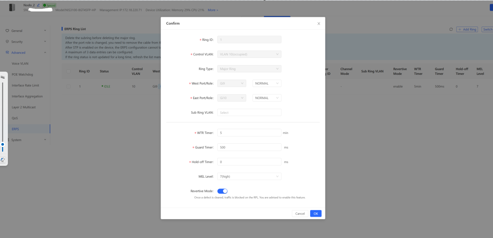Open the Control VLAN dropdown
Image resolution: width=493 pixels, height=238 pixels.
click(x=249, y=54)
